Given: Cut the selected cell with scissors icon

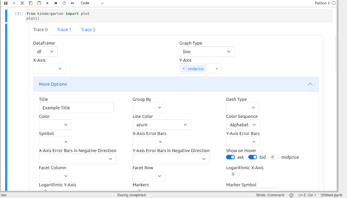Looking at the screenshot, I should click(x=22, y=3).
